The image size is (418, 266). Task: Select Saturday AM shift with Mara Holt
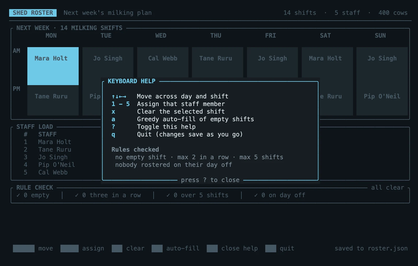pos(327,62)
